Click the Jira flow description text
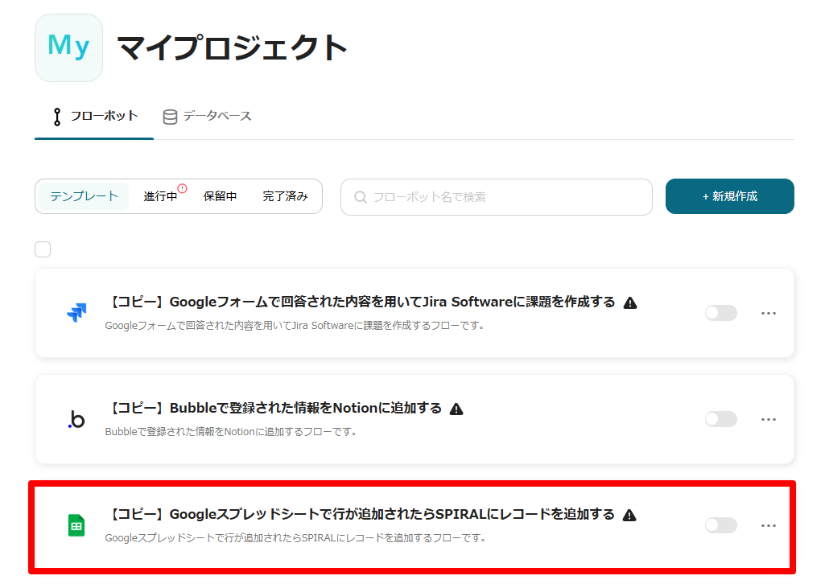The width and height of the screenshot is (829, 584). pyautogui.click(x=295, y=326)
